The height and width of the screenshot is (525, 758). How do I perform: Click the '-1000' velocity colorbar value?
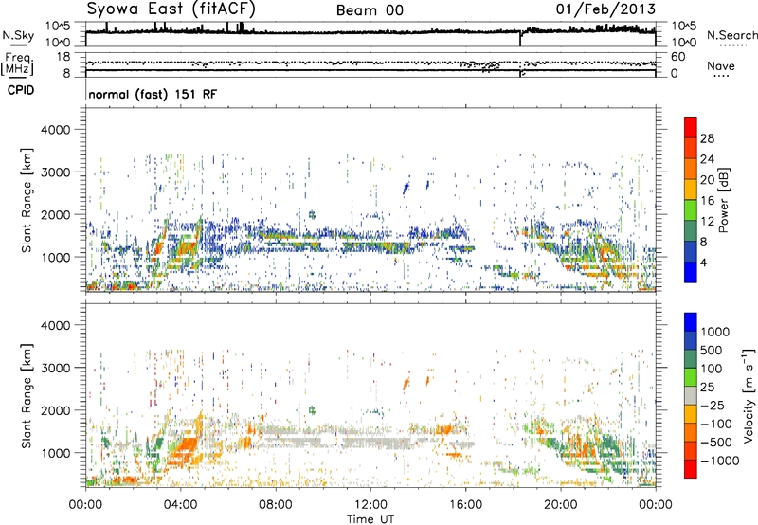[720, 461]
